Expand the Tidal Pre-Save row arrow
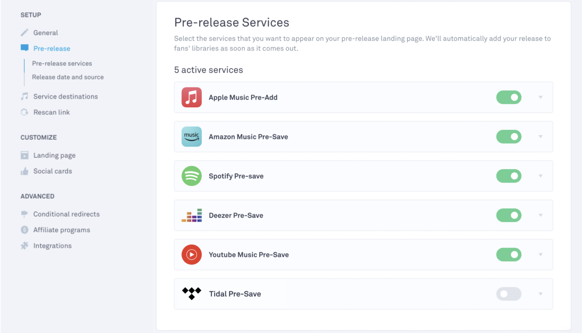The height and width of the screenshot is (333, 582). point(541,294)
